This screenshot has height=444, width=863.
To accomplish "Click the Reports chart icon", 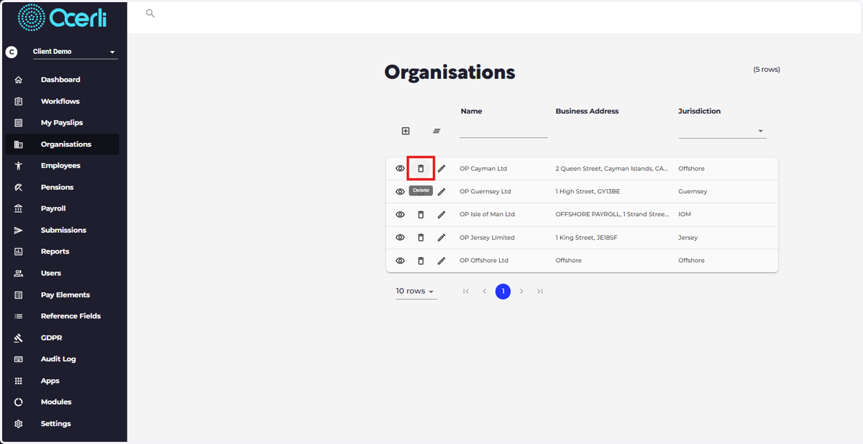I will click(19, 251).
